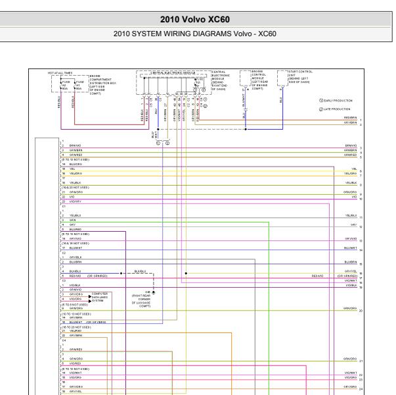The width and height of the screenshot is (396, 395).
Task: Select right YEL/BLU label at output 11
Action: (x=351, y=215)
